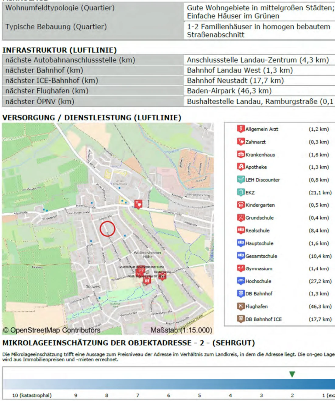
Task: Click the Gymnasium legend icon
Action: [241, 268]
